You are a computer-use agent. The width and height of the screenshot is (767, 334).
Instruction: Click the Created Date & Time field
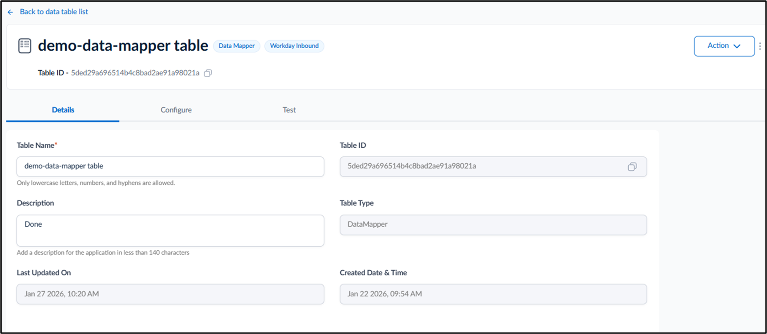click(493, 294)
